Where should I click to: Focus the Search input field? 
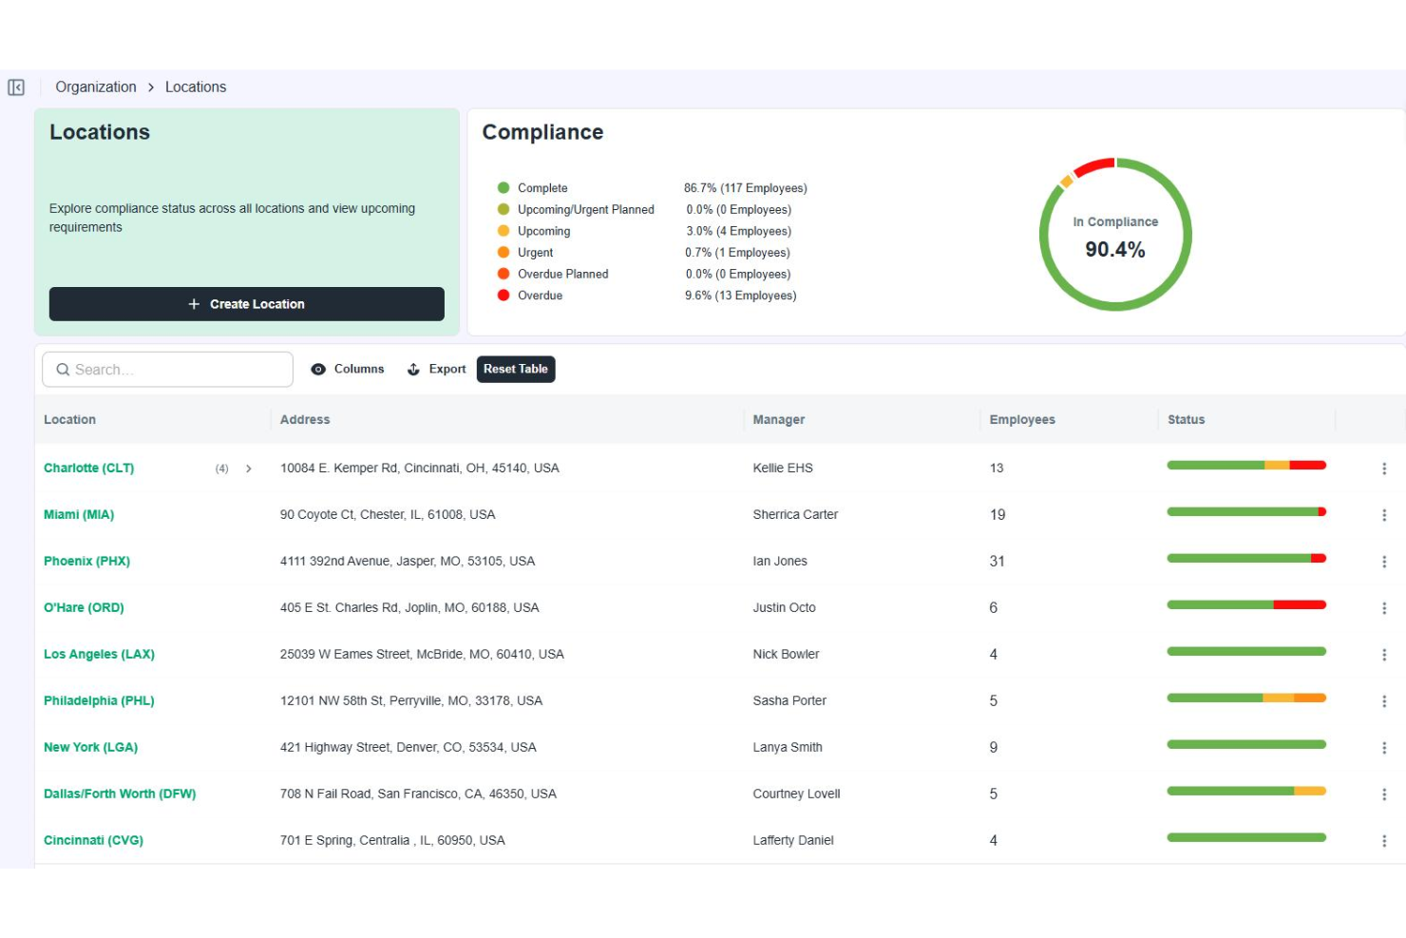click(x=167, y=370)
